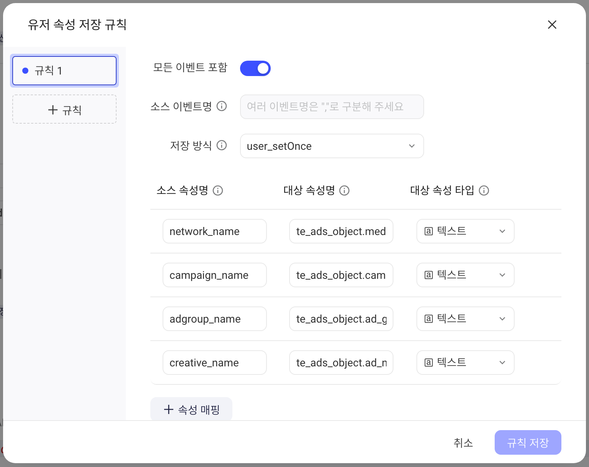Open the type dropdown in the creative_name row
Viewport: 589px width, 467px height.
[466, 363]
